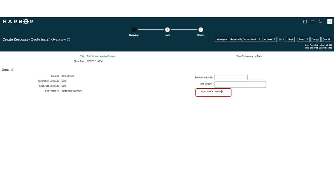Open help icon beside page title
The image size is (334, 188).
(x=69, y=39)
